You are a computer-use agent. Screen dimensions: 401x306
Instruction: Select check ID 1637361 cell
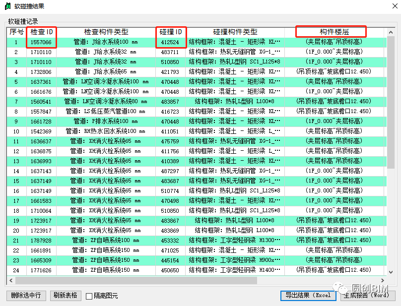pyautogui.click(x=41, y=82)
